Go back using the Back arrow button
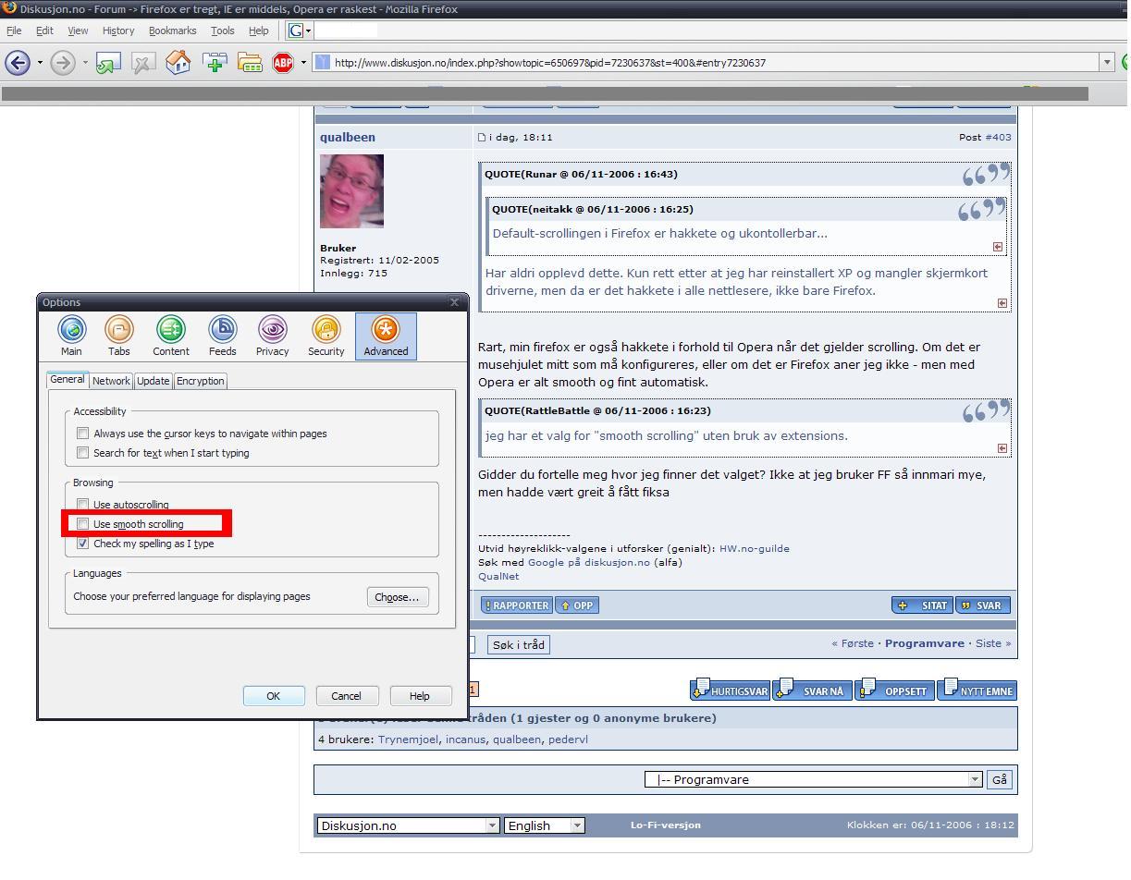This screenshot has width=1131, height=880. coord(18,63)
